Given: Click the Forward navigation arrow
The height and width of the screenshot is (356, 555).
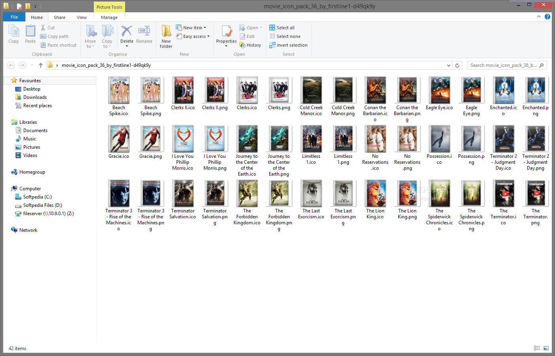Looking at the screenshot, I should tap(22, 65).
